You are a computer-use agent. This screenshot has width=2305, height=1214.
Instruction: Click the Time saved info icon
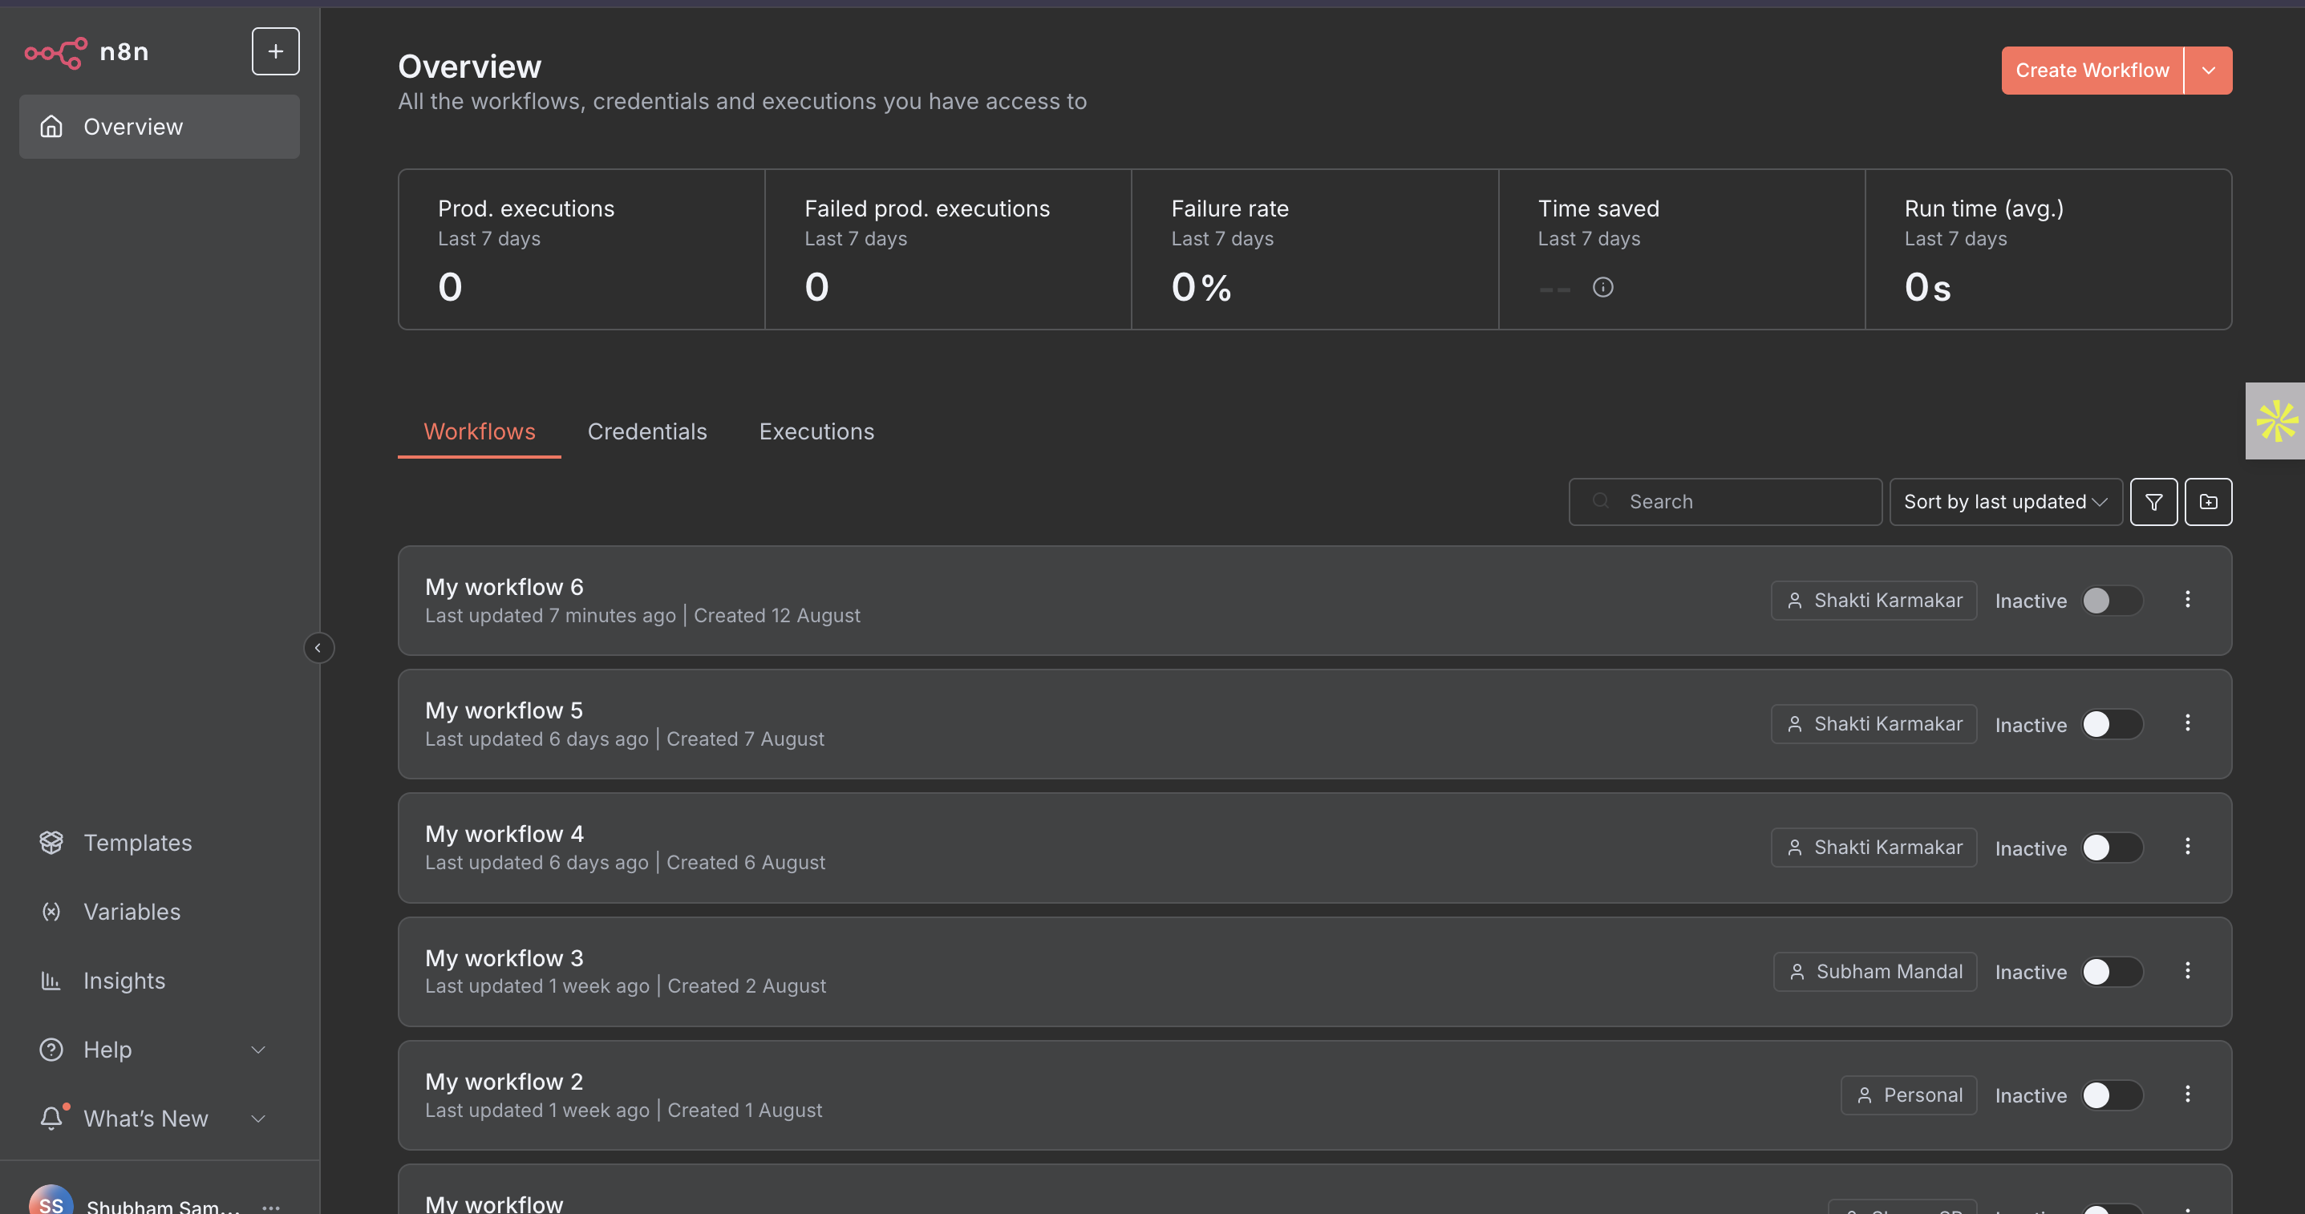click(x=1602, y=287)
